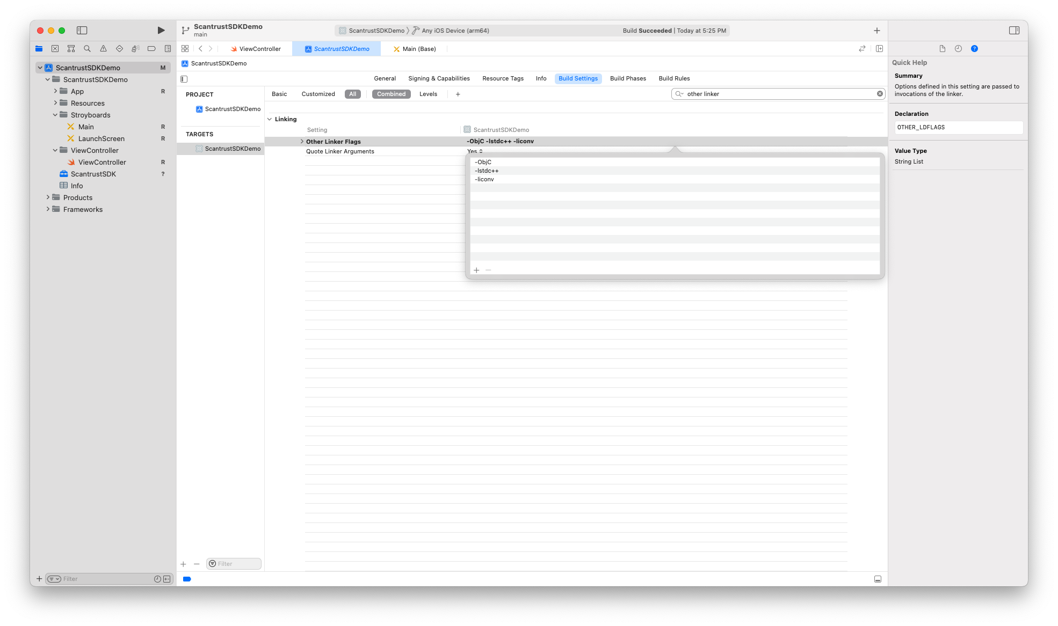Screen dimensions: 1058x626
Task: Toggle source control status filter icon
Action: pos(167,579)
